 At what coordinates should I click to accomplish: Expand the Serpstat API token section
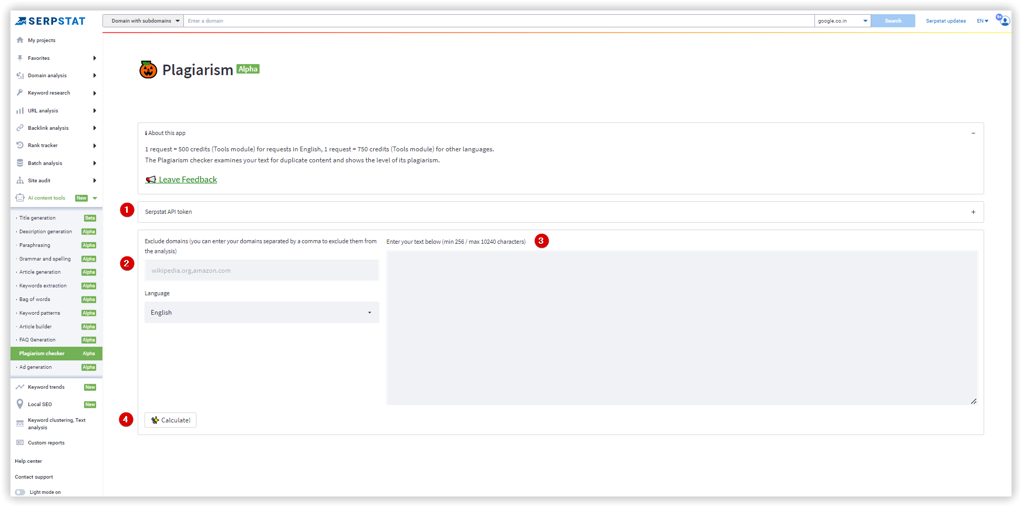[973, 212]
